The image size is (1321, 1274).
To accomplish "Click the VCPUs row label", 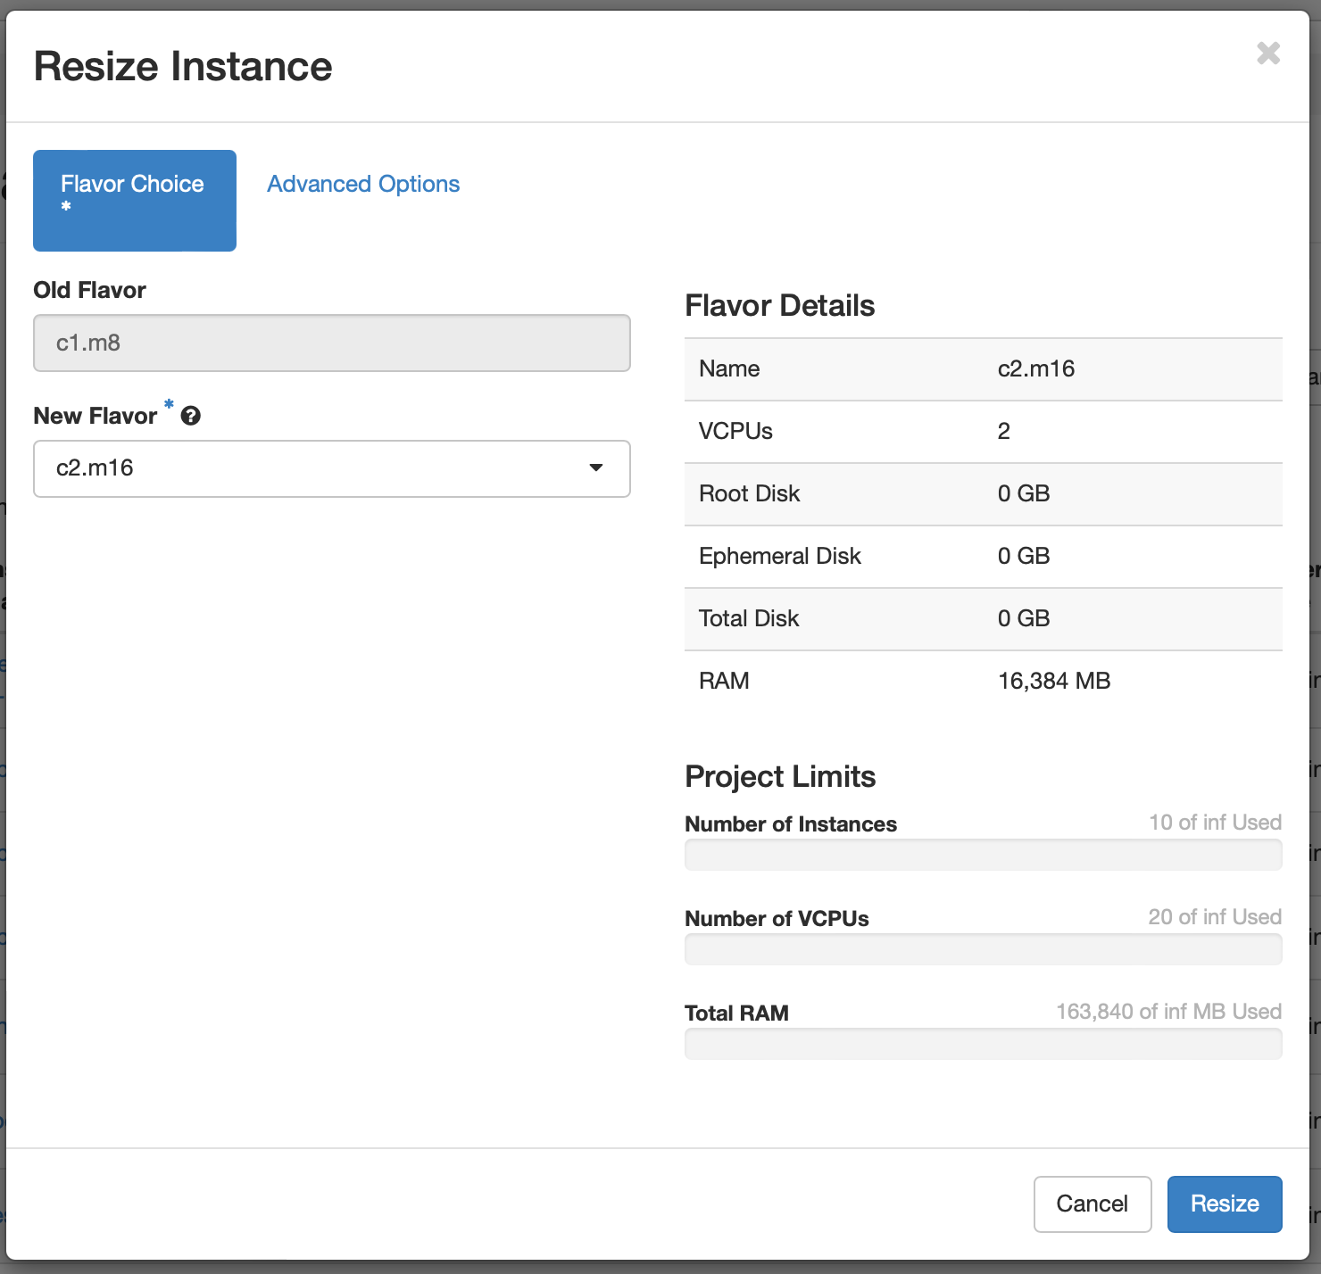I will pos(735,431).
